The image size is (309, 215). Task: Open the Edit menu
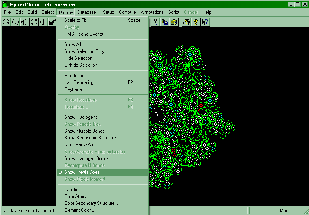click(19, 12)
